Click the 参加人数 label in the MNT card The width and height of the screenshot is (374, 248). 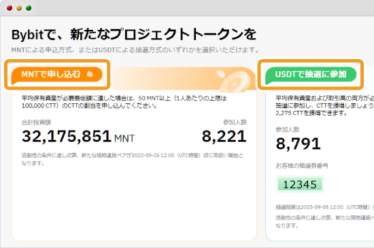click(235, 122)
